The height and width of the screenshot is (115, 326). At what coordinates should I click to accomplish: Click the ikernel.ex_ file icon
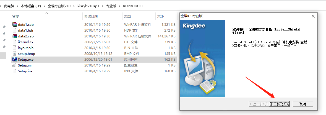click(x=15, y=42)
